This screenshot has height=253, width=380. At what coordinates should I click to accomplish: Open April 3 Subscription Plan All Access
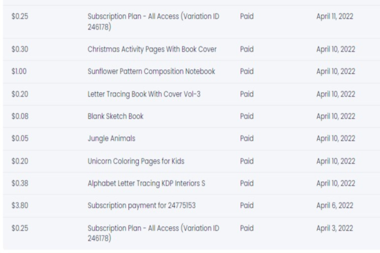pos(153,233)
